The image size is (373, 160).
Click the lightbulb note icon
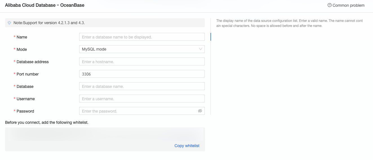point(9,23)
